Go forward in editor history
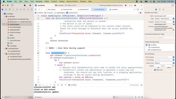Image resolution: width=176 pixels, height=99 pixels. click(x=42, y=9)
